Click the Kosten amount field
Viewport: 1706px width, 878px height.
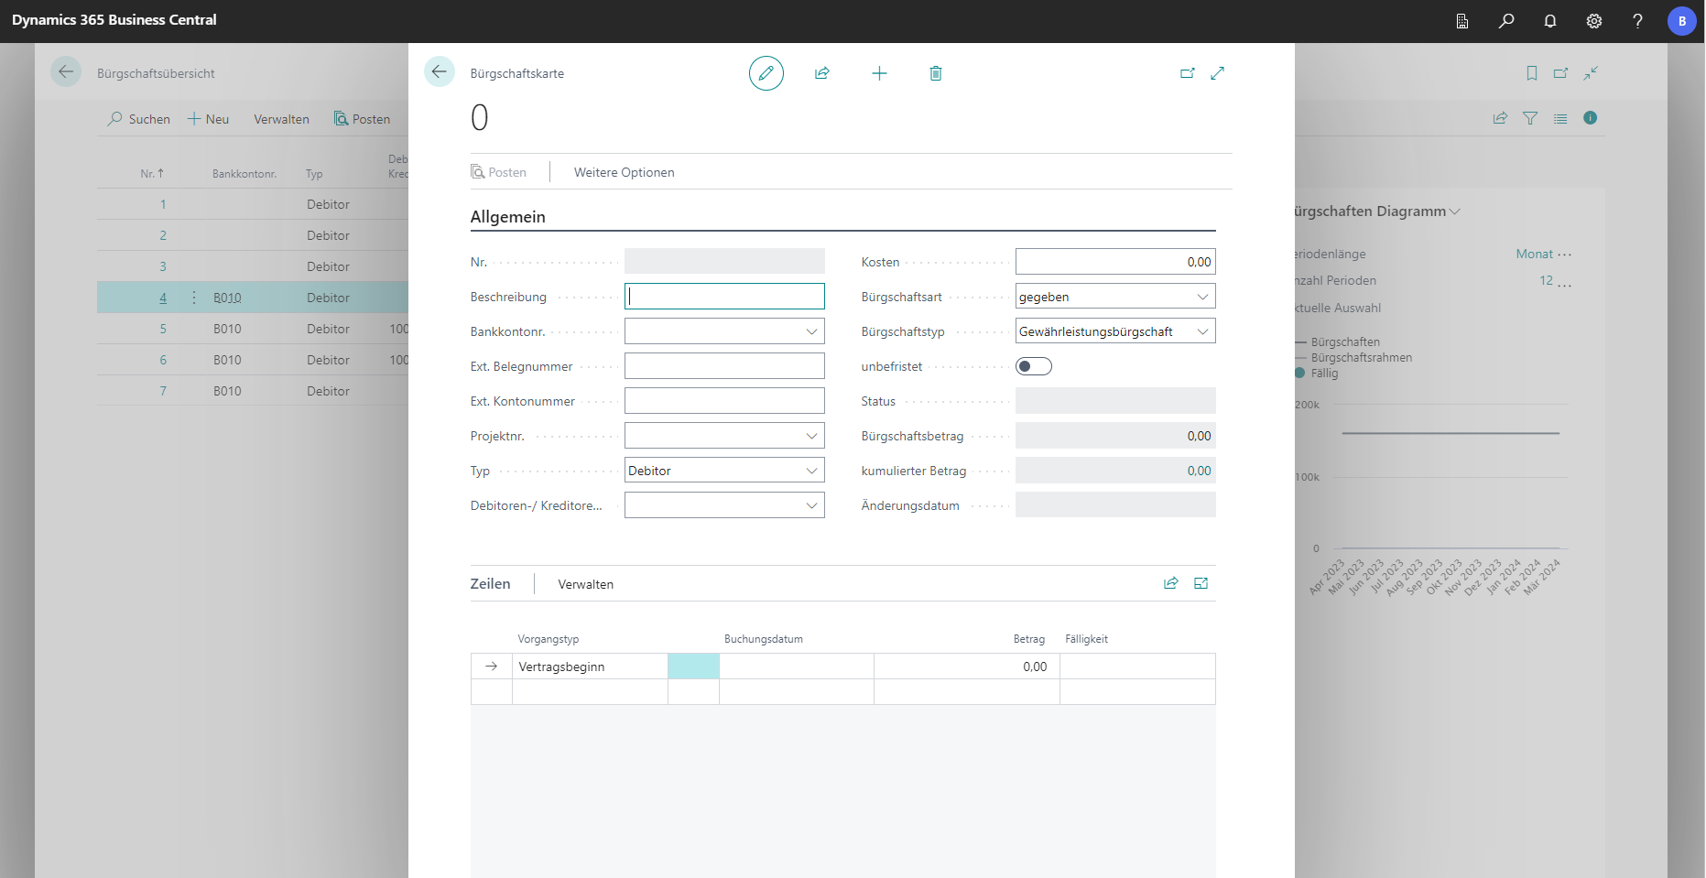point(1114,262)
